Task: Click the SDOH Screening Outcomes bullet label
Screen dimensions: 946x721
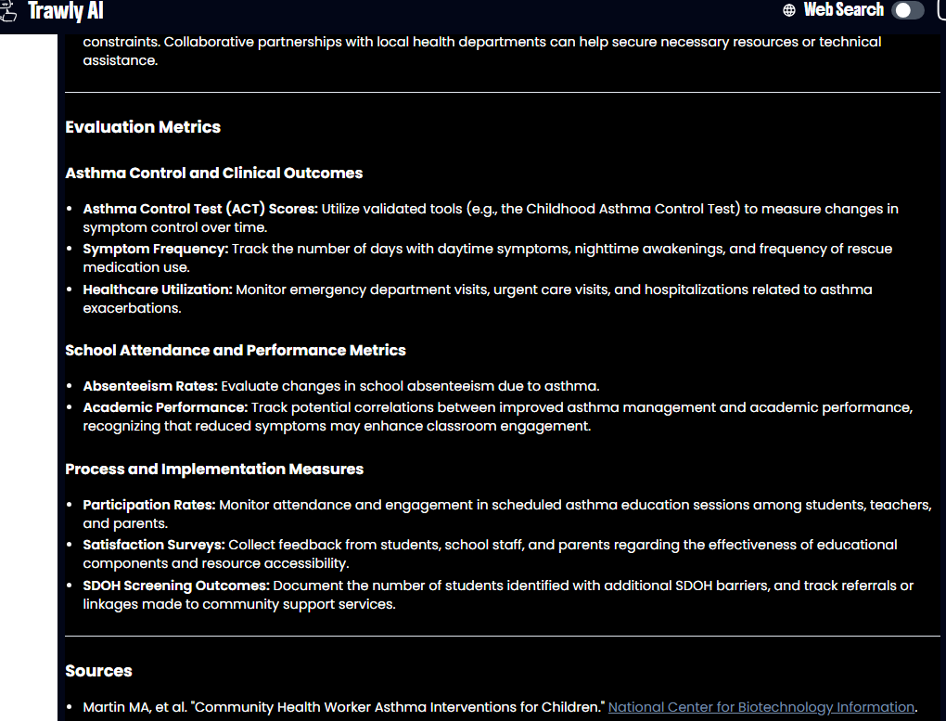Action: (x=176, y=586)
